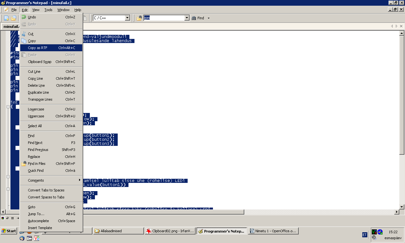Collapse the code fold marker next to opening brace
This screenshot has height=243, width=405.
8,107
